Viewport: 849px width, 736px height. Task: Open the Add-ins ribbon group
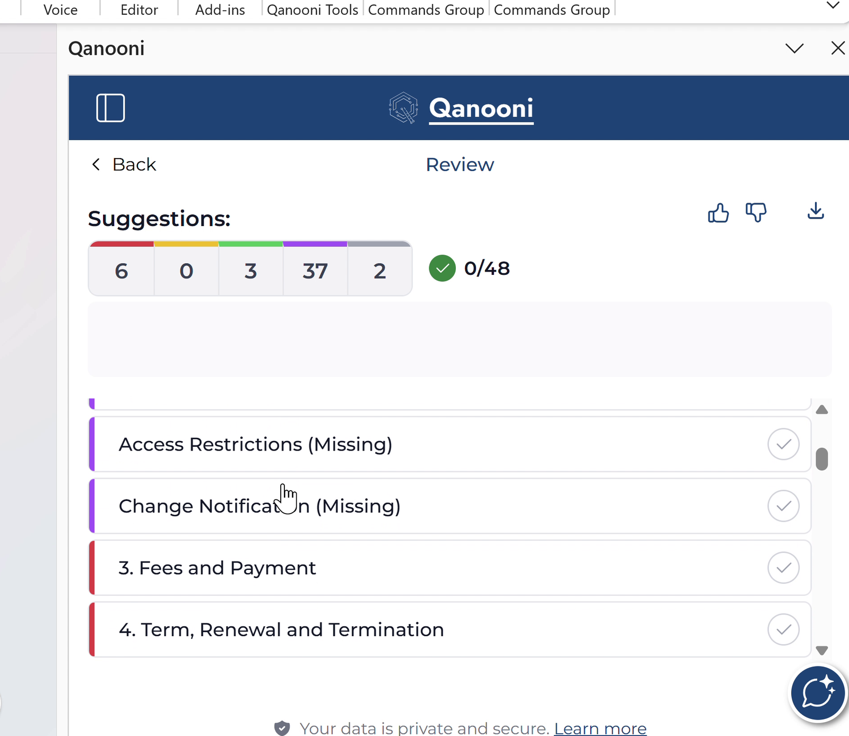tap(220, 10)
